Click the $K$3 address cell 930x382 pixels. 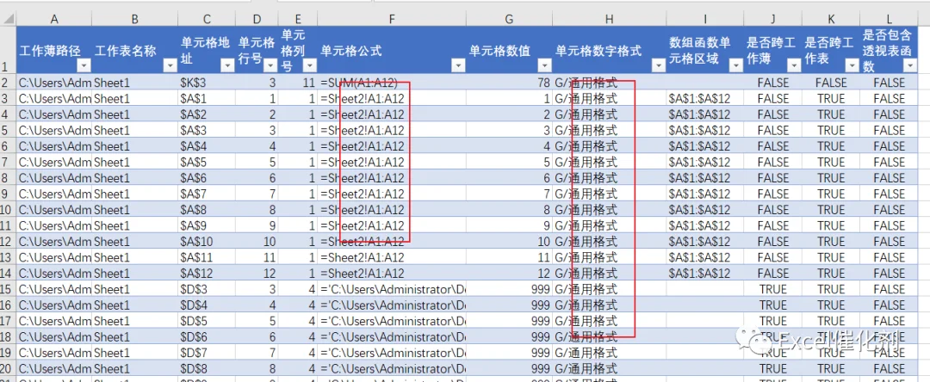pos(207,83)
